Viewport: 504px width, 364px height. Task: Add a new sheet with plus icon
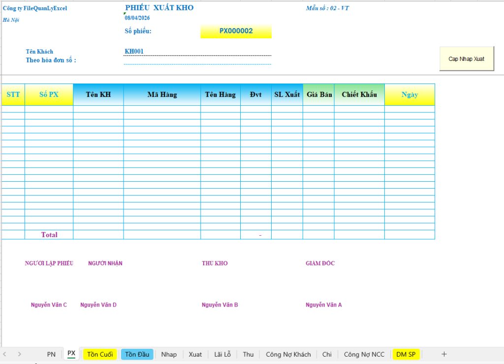[444, 354]
